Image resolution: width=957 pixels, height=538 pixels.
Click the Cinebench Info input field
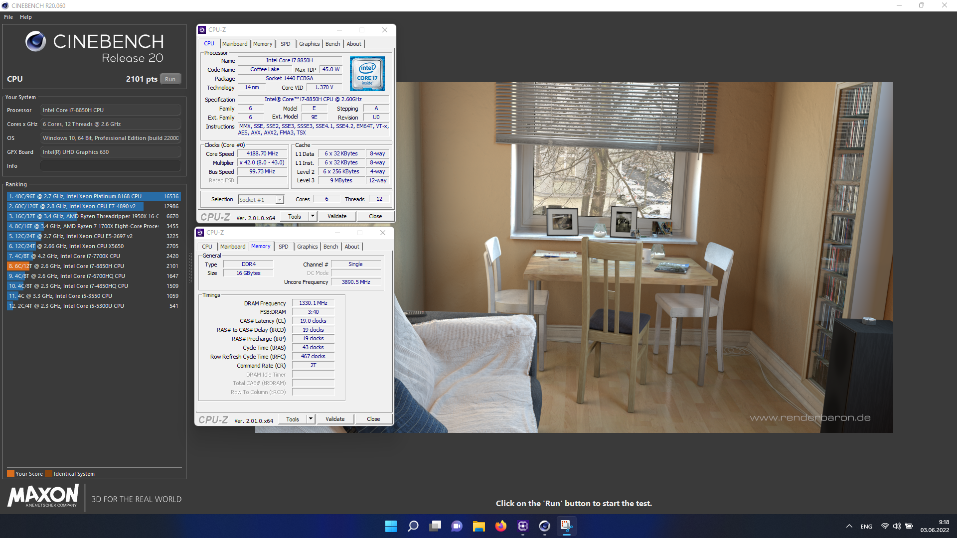111,166
